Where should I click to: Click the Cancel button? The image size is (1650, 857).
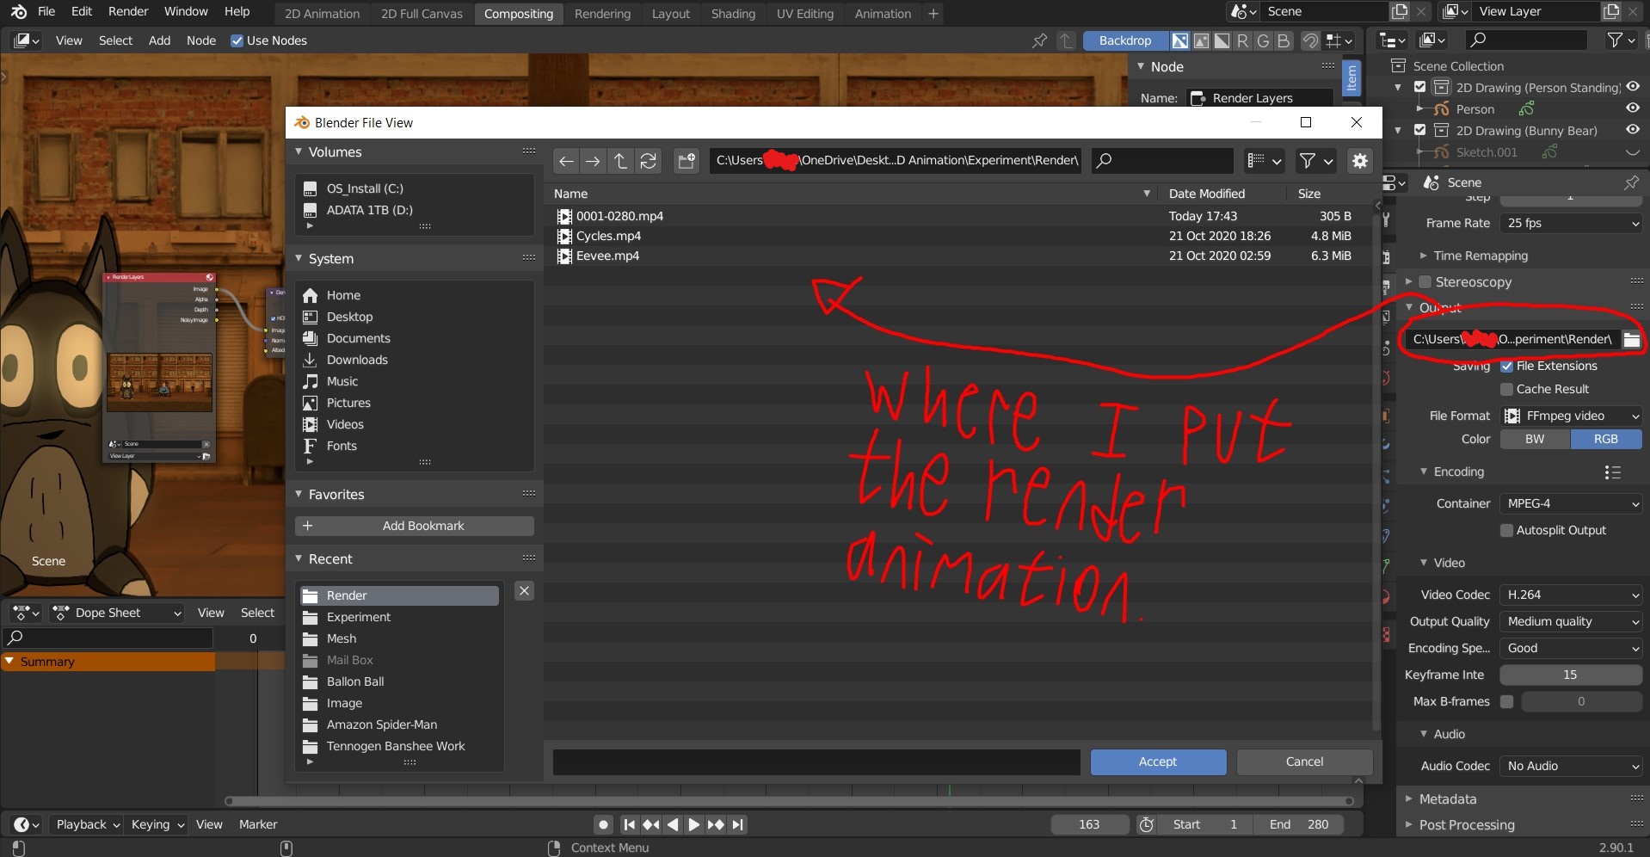[x=1304, y=762]
